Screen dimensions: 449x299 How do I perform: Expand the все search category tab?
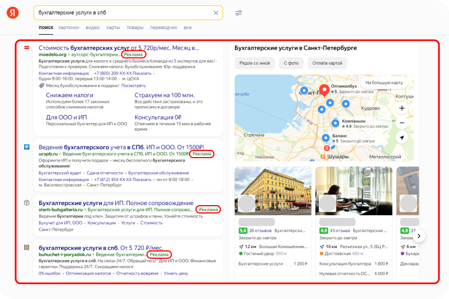(x=187, y=27)
